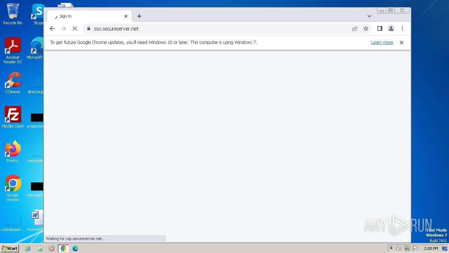
Task: Select the Sign In tab
Action: pyautogui.click(x=89, y=16)
